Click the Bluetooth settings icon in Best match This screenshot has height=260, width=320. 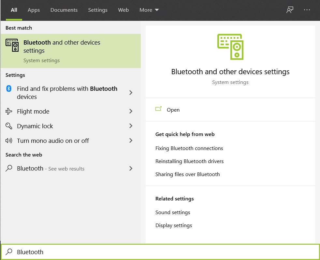(x=12, y=46)
